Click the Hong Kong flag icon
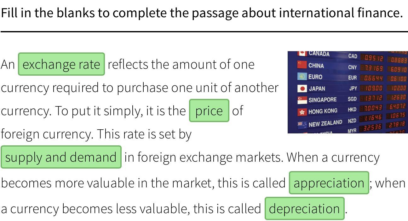The width and height of the screenshot is (408, 221). (302, 112)
